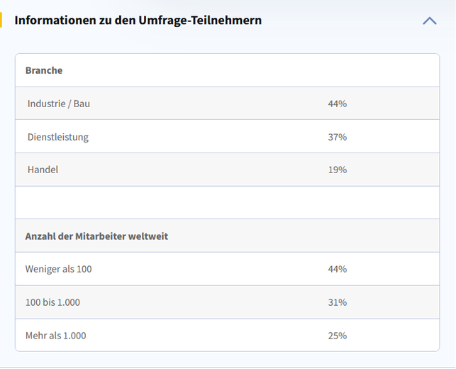Select the 31% value for 100 bis 1.000
Screen dimensions: 456x369
pyautogui.click(x=337, y=302)
